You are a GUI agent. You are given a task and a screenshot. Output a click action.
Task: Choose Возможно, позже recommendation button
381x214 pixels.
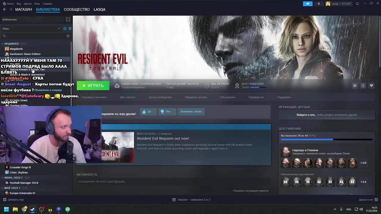tap(191, 111)
